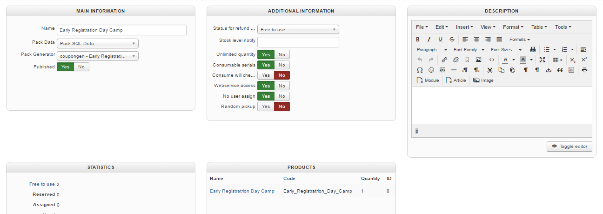This screenshot has width=603, height=214.
Task: Open the Font Family dropdown
Action: [469, 50]
